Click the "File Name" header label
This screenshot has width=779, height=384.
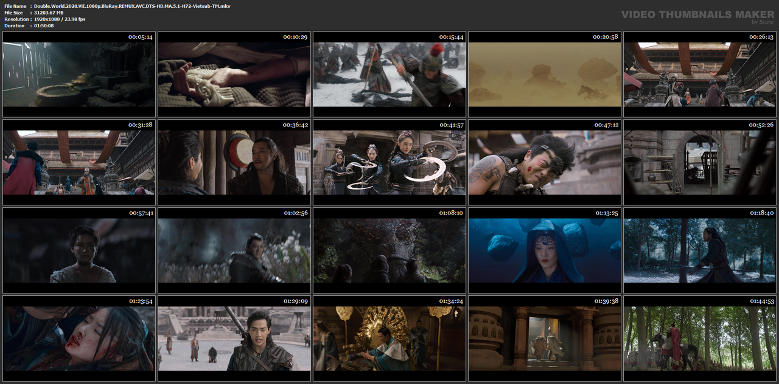click(x=15, y=6)
